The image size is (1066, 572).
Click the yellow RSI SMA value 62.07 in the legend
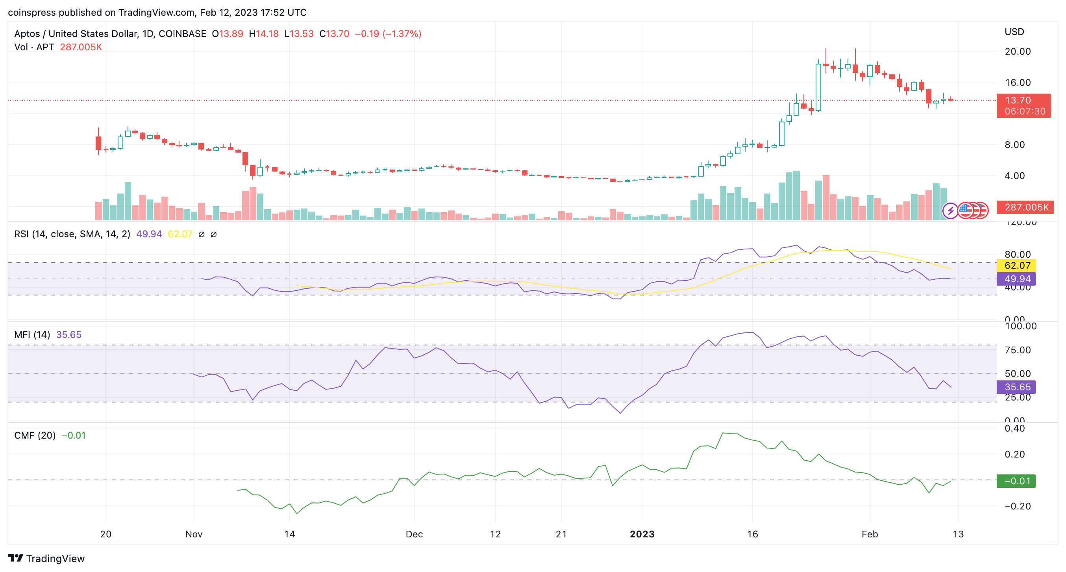(180, 234)
